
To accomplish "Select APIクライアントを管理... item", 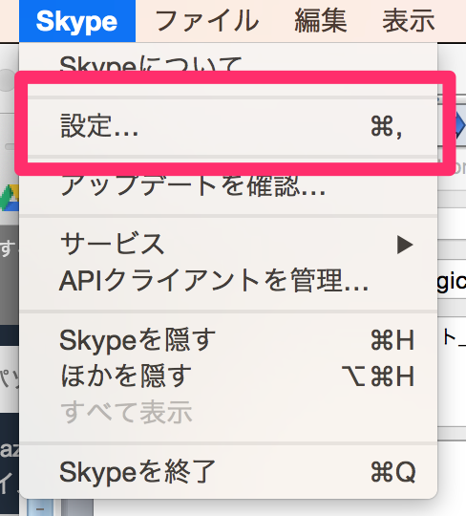I will click(228, 281).
